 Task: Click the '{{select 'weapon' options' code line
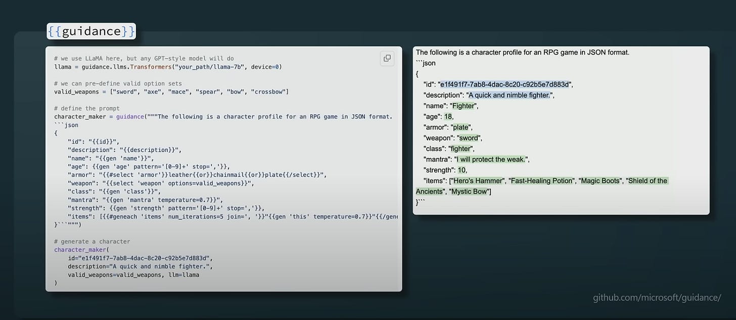coord(161,183)
